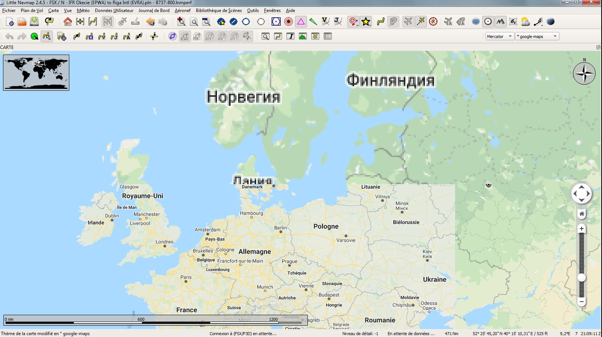The height and width of the screenshot is (337, 602).
Task: Expand the range rings icon dropdown arrow
Action: tap(358, 24)
